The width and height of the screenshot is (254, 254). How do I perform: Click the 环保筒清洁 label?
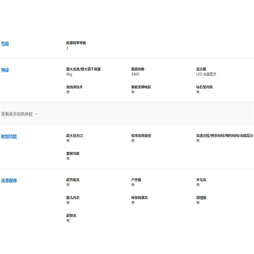pos(139,197)
